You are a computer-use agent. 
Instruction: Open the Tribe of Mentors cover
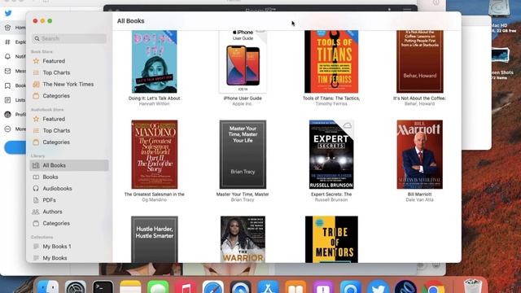pyautogui.click(x=331, y=239)
